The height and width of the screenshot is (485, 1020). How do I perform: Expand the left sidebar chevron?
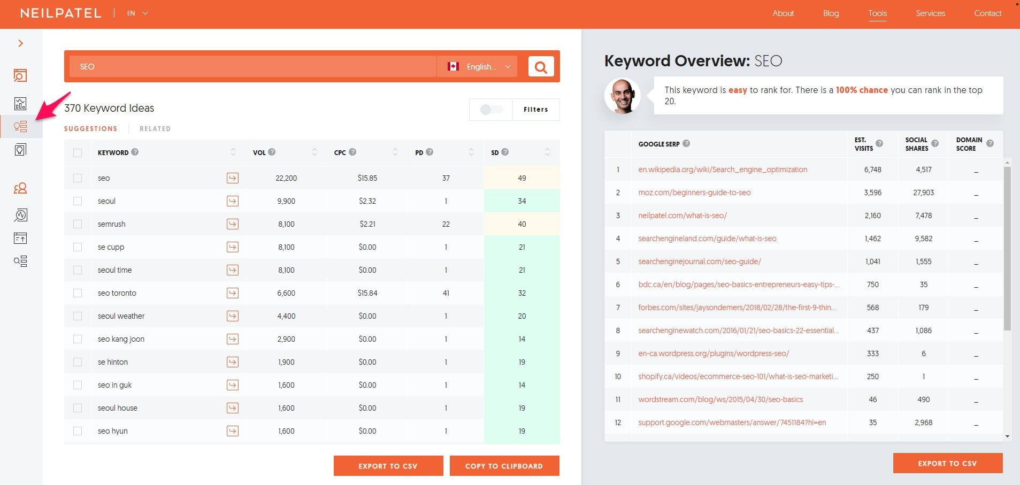20,43
